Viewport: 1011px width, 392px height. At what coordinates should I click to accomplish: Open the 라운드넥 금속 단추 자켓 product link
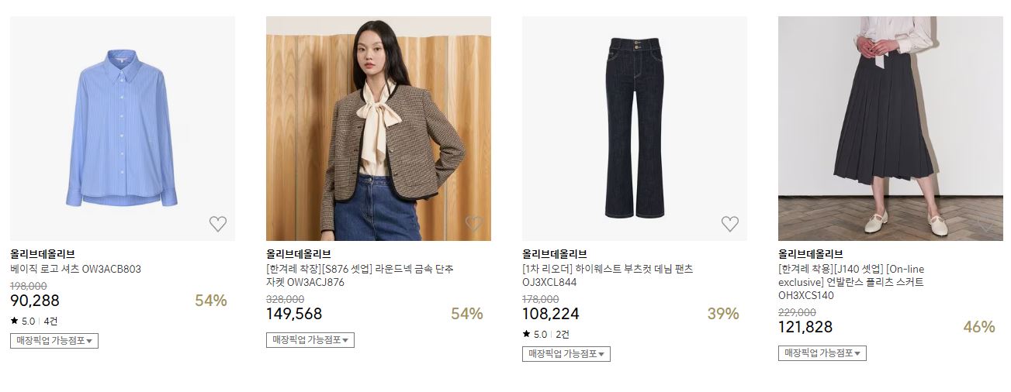point(360,276)
